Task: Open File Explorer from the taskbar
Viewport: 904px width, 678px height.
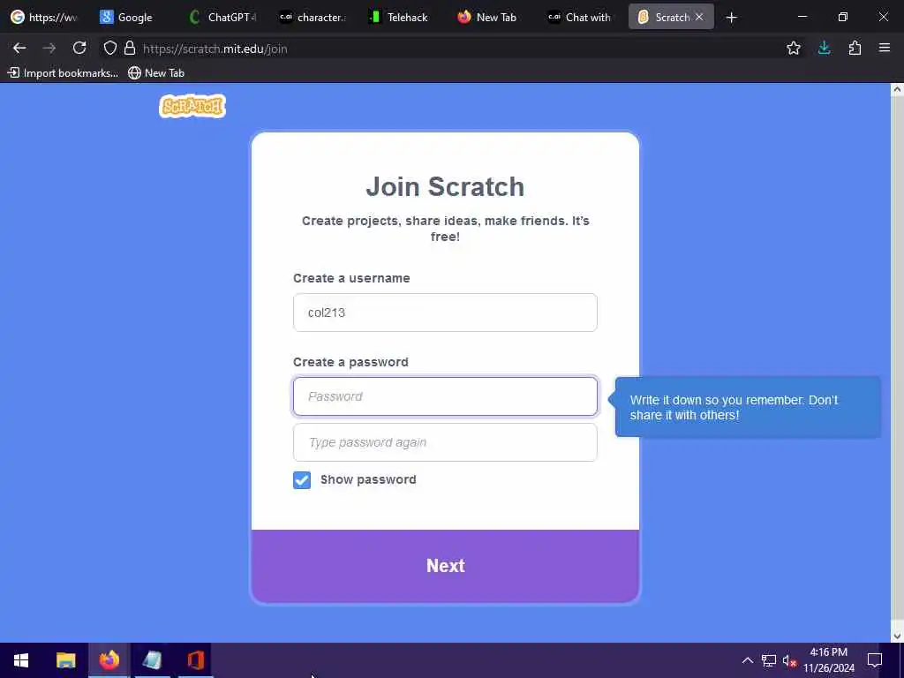Action: click(65, 660)
